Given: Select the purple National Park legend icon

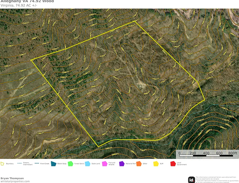Looking at the screenshot, I should (122, 164).
